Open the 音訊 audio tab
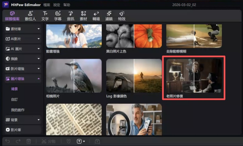Screen dimensions: 243x146 pos(70,16)
